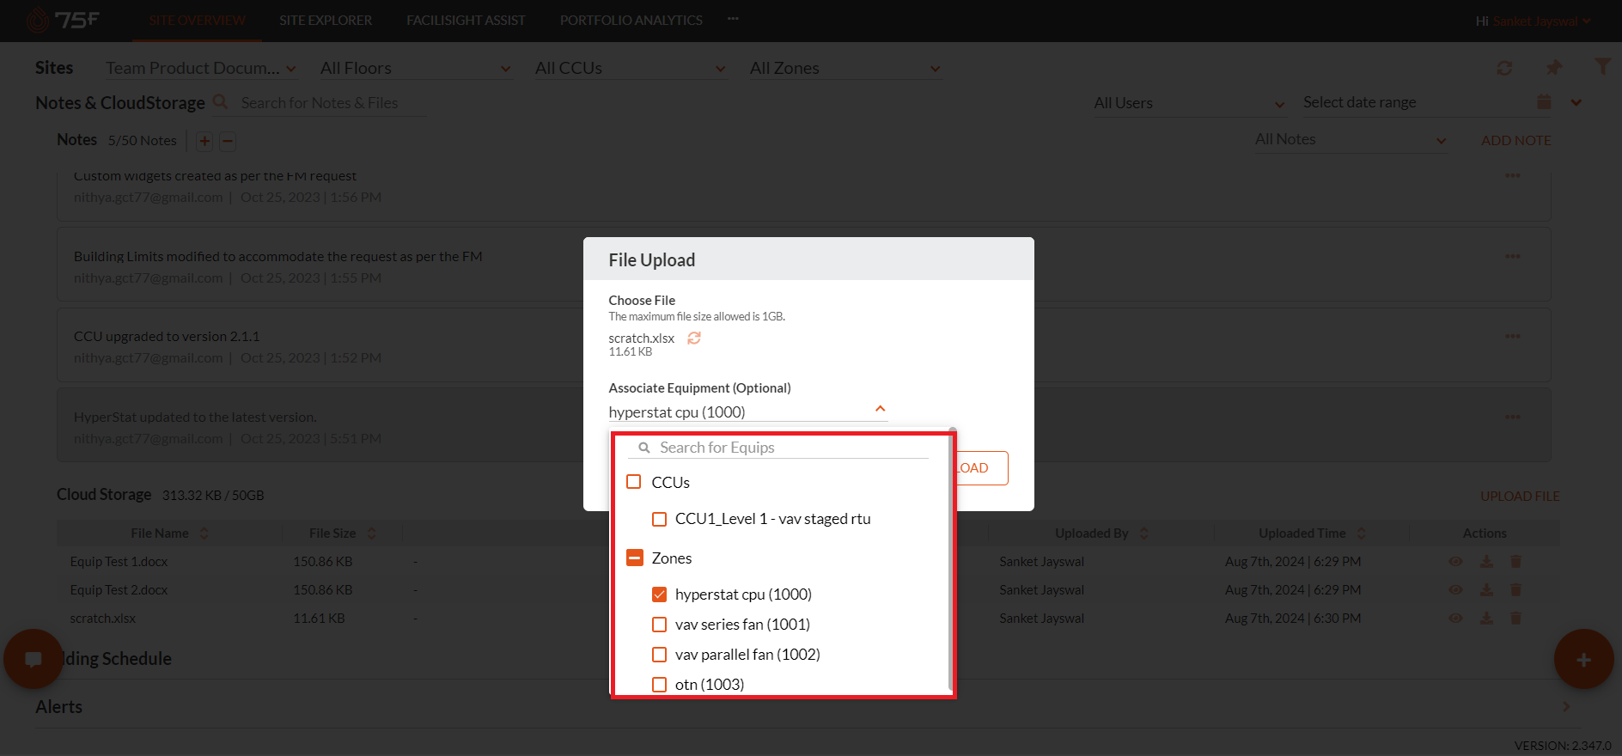Check the CCUs group checkbox
The height and width of the screenshot is (756, 1622).
tap(634, 482)
